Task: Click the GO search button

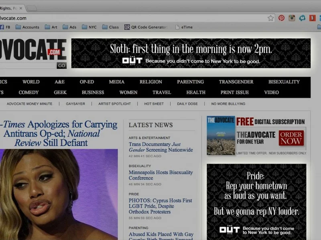Action: coord(62,66)
